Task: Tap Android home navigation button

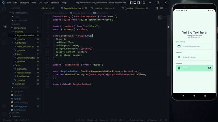Action: (x=194, y=96)
